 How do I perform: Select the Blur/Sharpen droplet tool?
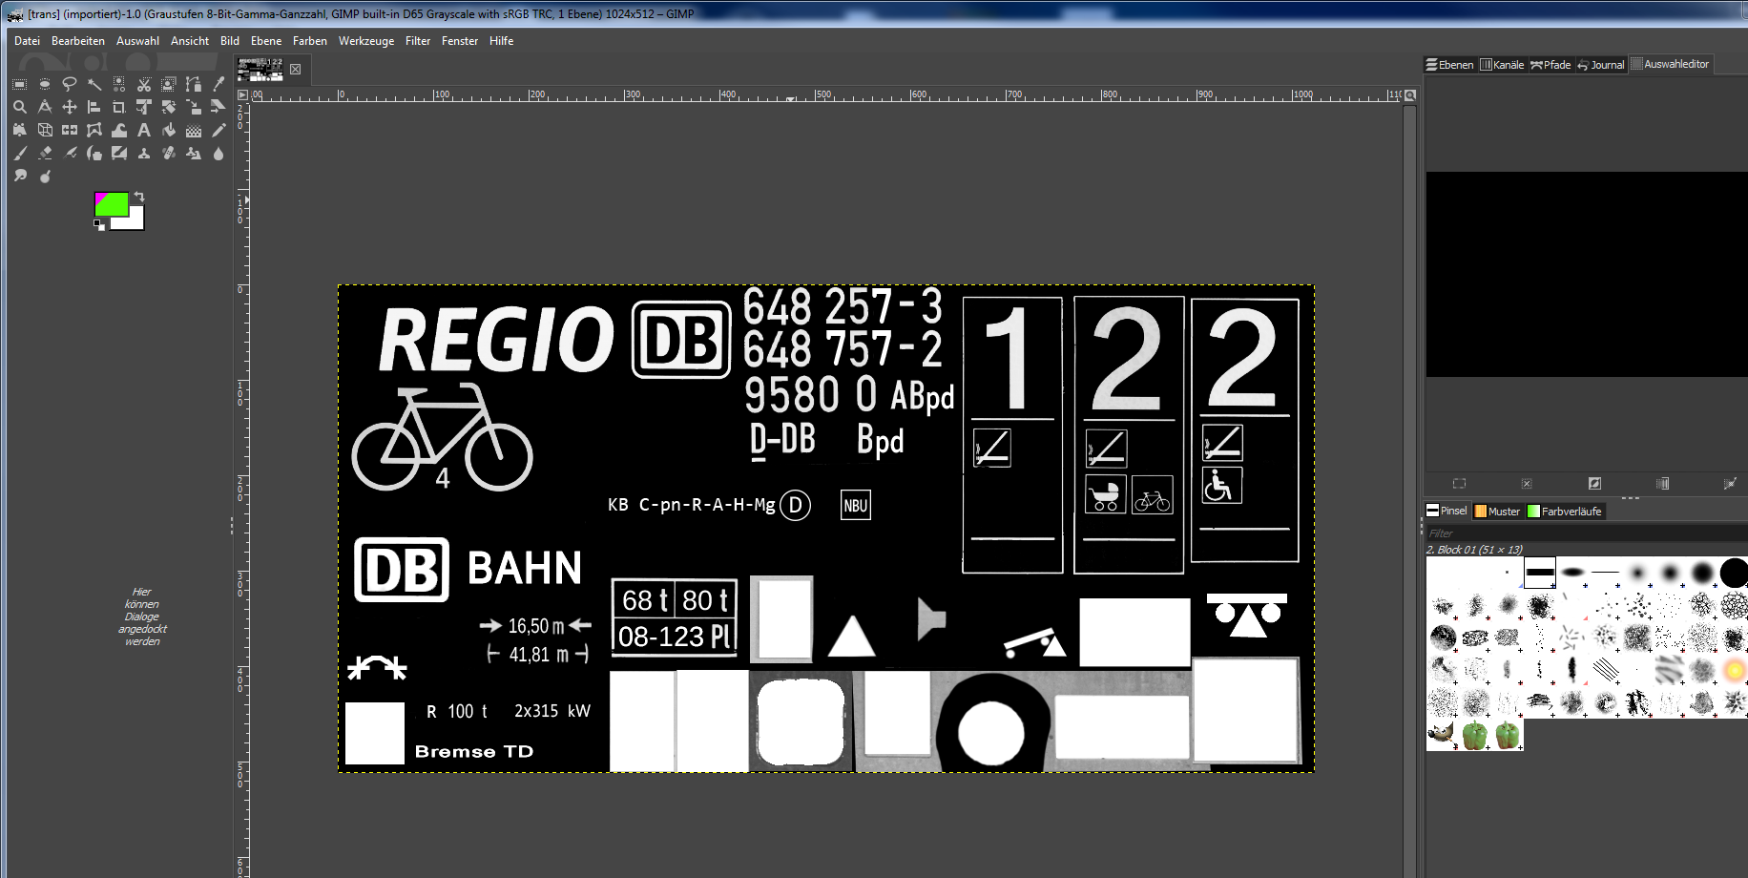[218, 153]
